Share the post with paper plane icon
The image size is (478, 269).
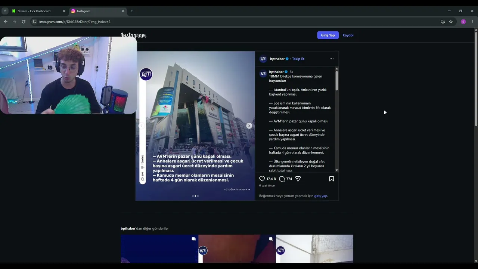(298, 179)
